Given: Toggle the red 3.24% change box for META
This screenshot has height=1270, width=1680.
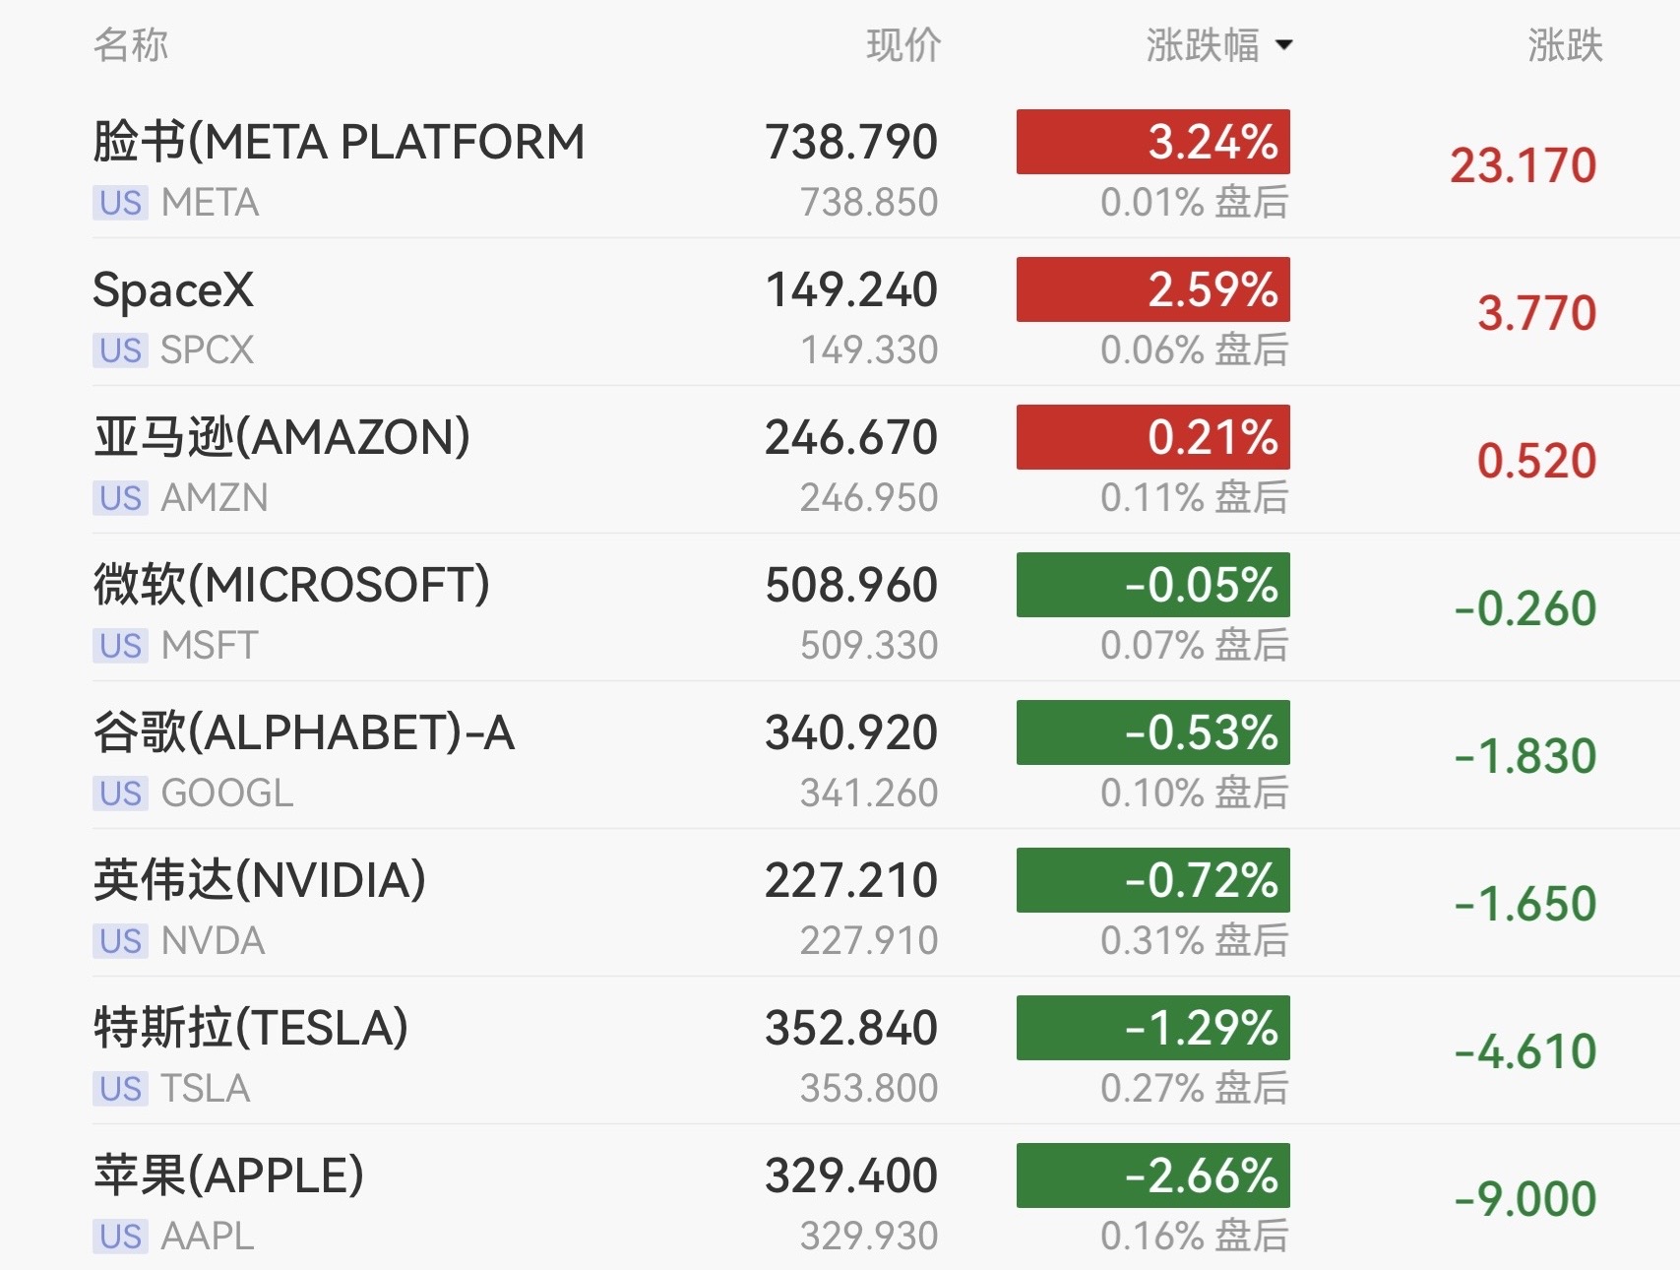Looking at the screenshot, I should pyautogui.click(x=1152, y=142).
